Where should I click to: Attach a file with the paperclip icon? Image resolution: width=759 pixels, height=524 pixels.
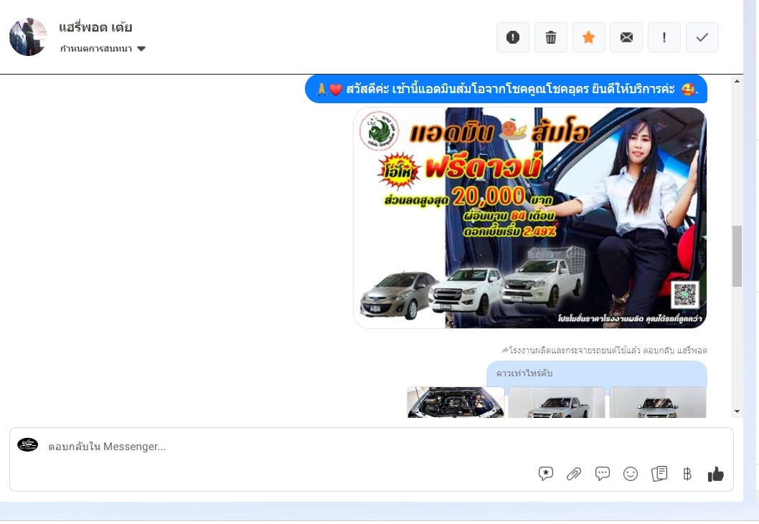coord(574,474)
